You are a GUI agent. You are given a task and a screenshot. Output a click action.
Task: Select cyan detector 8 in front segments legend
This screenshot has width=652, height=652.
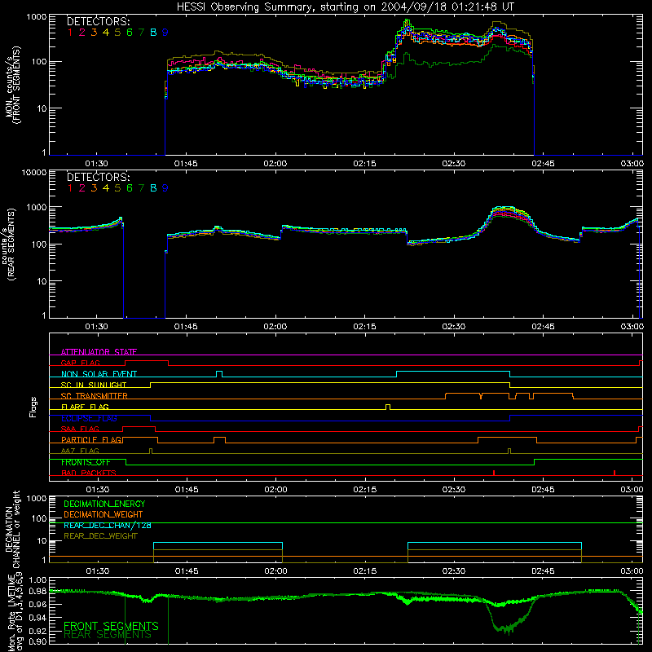point(153,33)
